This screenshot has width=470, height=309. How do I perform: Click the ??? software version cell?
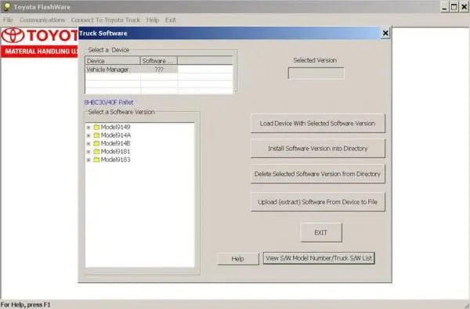coord(159,70)
